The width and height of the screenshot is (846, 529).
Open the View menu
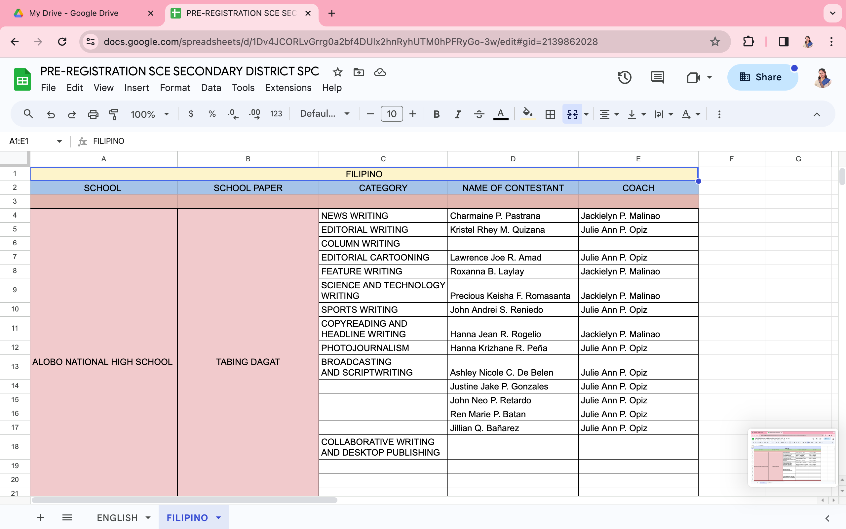103,88
